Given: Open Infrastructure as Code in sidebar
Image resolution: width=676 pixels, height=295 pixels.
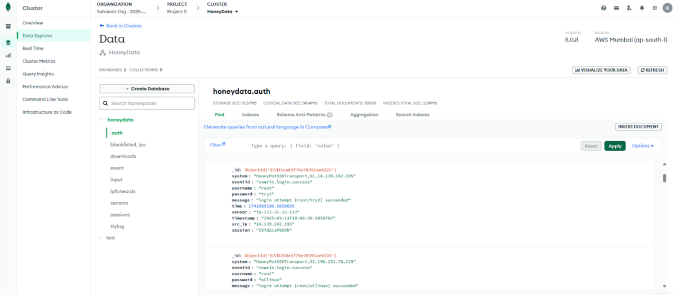Looking at the screenshot, I should 47,112.
